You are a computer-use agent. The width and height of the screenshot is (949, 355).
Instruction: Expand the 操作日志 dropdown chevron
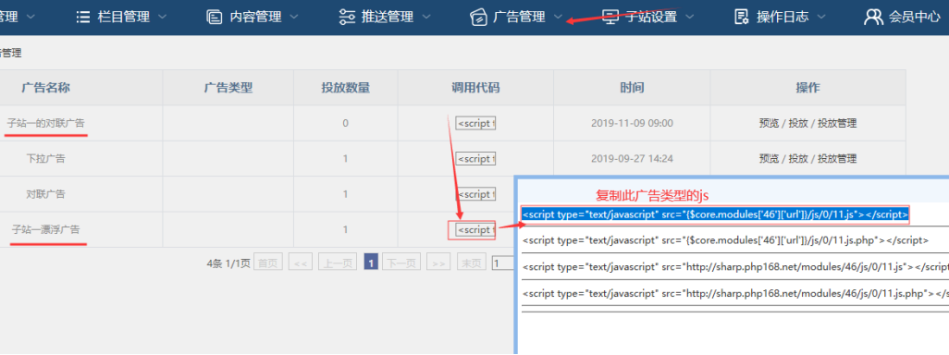tap(820, 17)
